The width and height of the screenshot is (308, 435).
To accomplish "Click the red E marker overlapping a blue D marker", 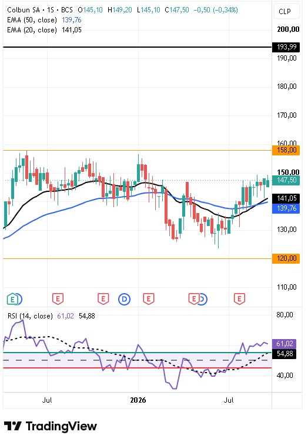I will (194, 299).
